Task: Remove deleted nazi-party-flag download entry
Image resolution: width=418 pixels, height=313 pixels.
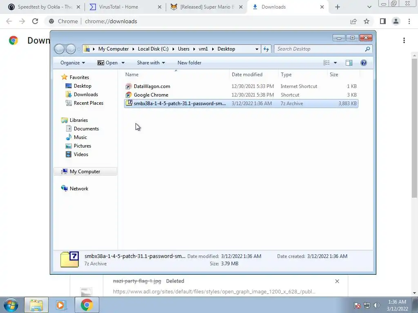Action: click(x=337, y=281)
